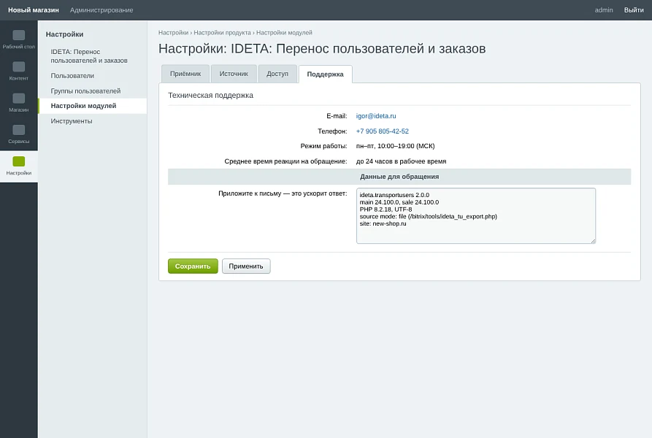
Task: Open the Сервисы sidebar icon
Action: tap(19, 134)
